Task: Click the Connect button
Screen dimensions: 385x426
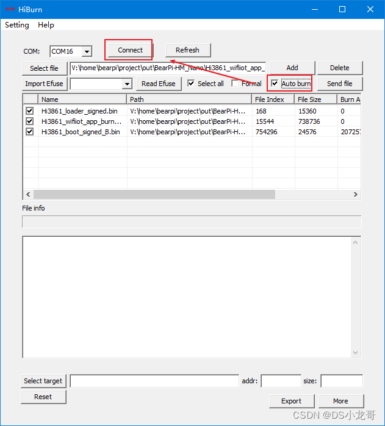Action: [130, 50]
